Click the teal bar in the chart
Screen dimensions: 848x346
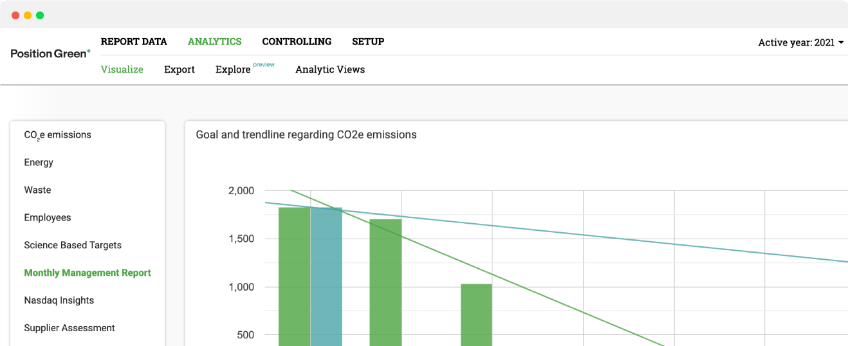point(326,277)
